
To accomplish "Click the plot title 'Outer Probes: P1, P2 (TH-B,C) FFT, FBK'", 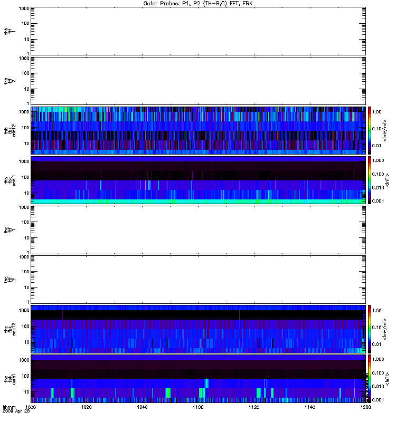I will coord(197,4).
